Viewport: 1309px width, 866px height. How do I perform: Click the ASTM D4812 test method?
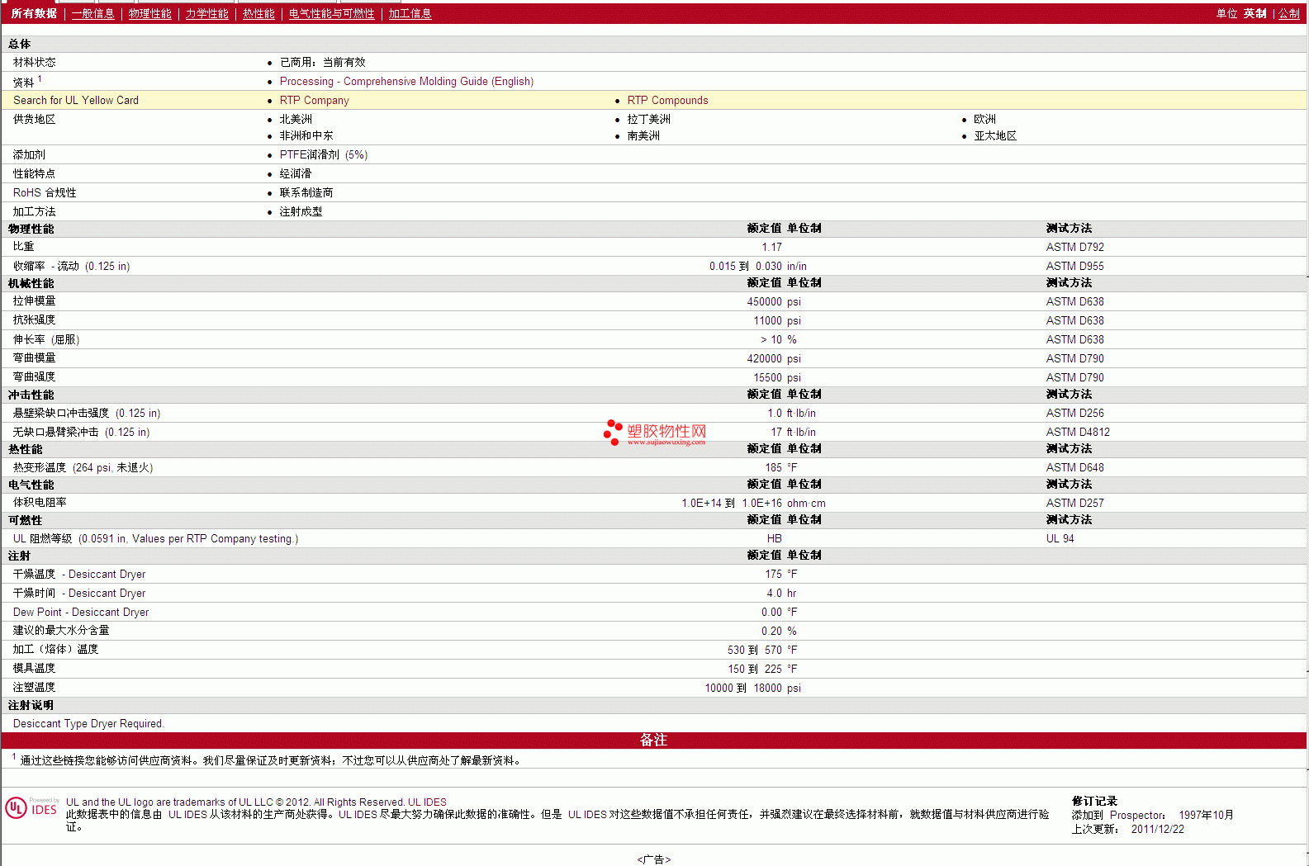point(1078,432)
